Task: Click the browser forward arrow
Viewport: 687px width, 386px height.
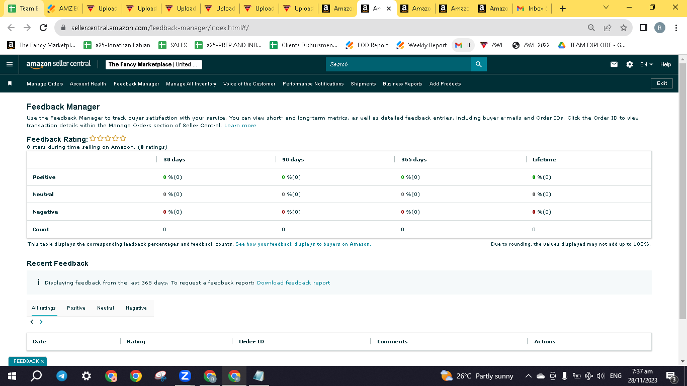Action: (x=27, y=28)
